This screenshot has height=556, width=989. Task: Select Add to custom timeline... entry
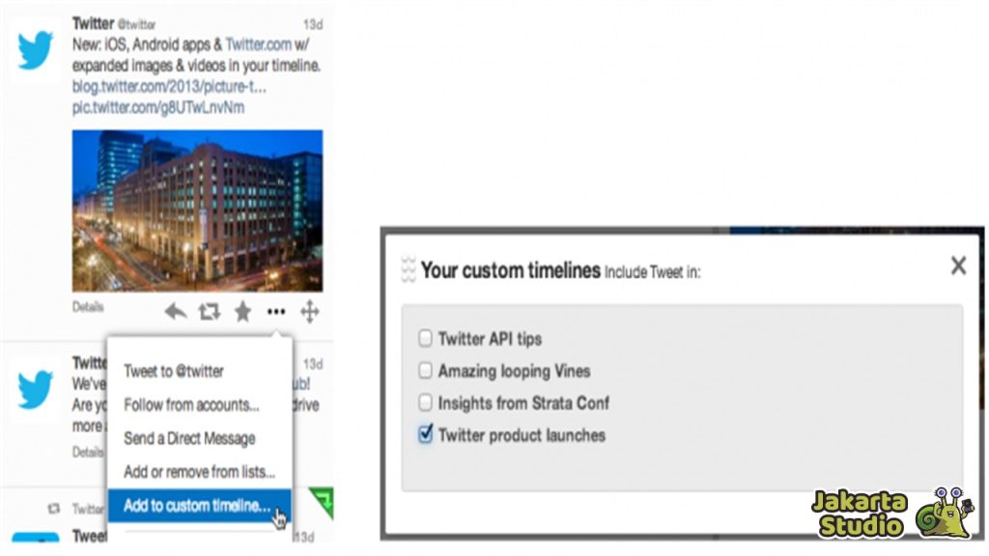(x=199, y=506)
